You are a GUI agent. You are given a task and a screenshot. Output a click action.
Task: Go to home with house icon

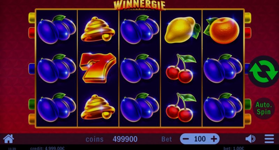click(8, 139)
